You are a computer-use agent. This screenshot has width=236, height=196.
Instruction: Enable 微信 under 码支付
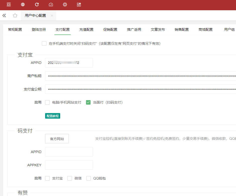70,178
